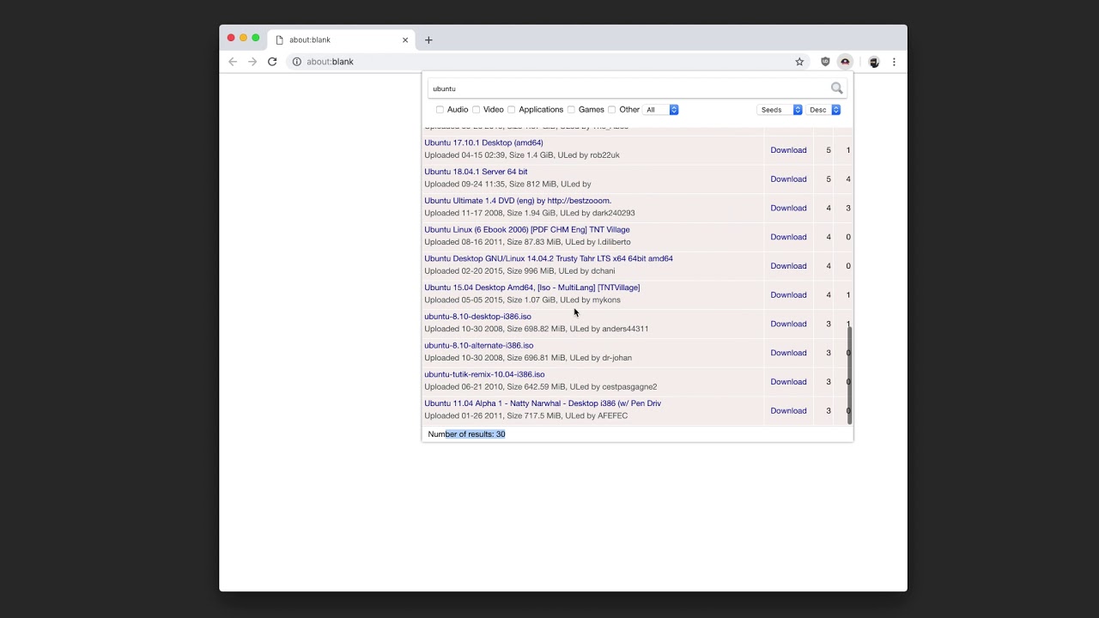Image resolution: width=1099 pixels, height=618 pixels.
Task: Select the about:blank tab
Action: pyautogui.click(x=341, y=39)
